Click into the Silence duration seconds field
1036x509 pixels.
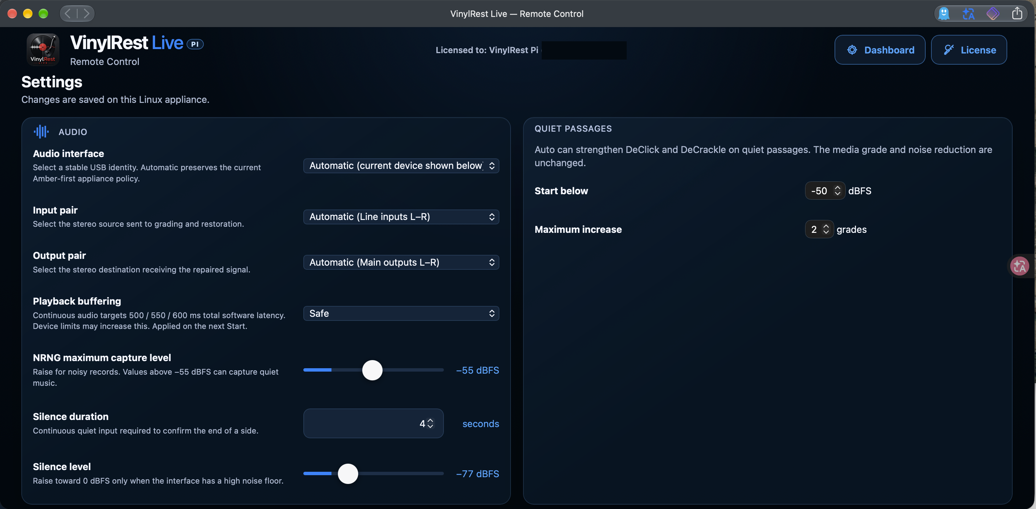373,423
